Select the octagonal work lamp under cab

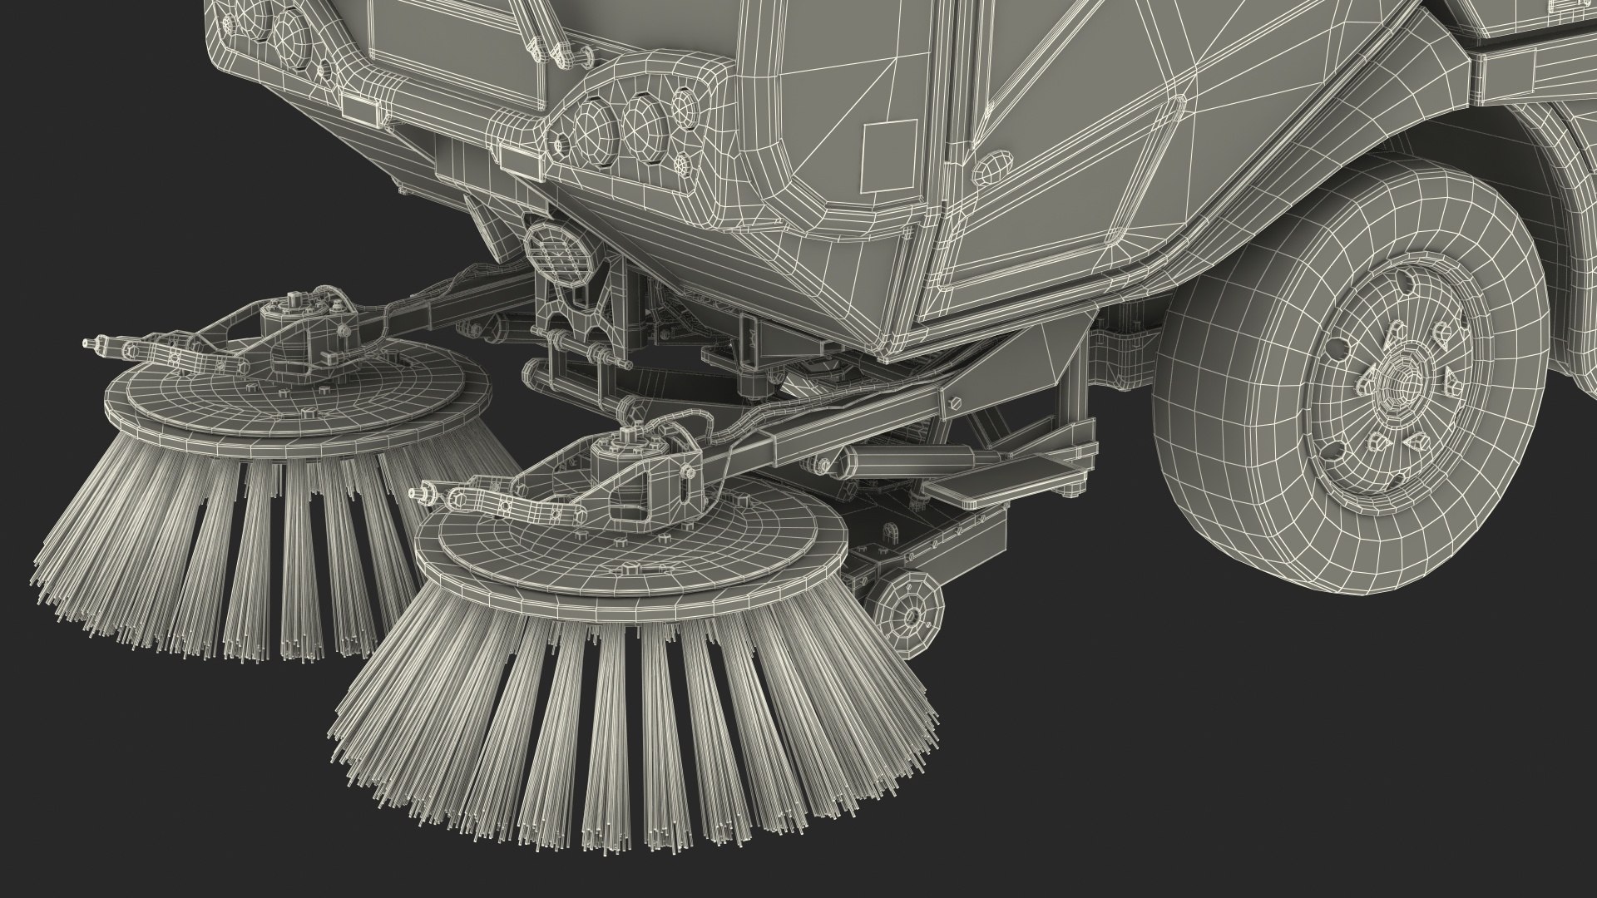558,255
